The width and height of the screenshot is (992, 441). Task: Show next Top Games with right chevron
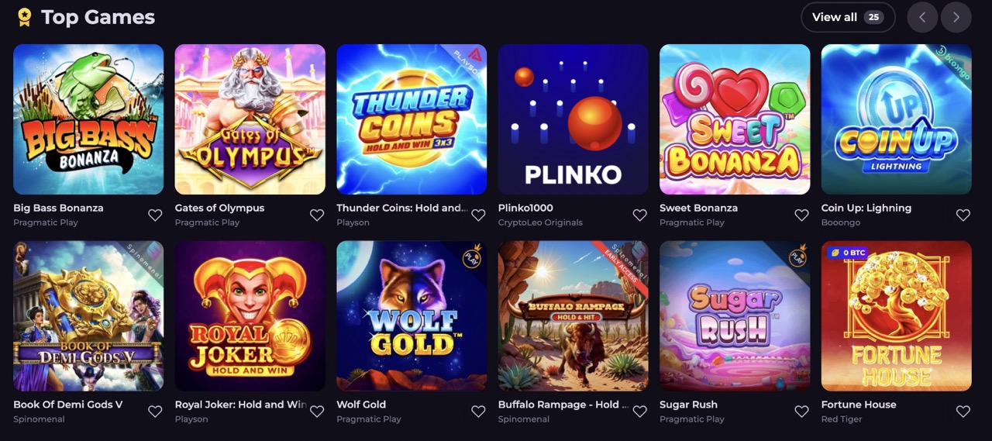956,17
